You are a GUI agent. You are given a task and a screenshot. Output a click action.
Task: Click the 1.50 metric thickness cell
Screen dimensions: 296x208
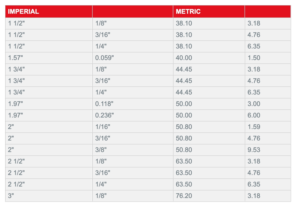[x=268, y=58]
